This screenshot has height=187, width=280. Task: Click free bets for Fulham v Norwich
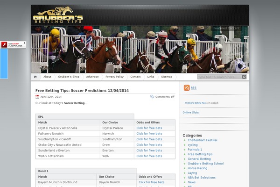[149, 134]
